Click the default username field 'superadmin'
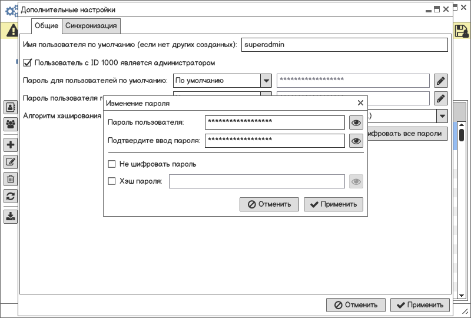 (344, 45)
